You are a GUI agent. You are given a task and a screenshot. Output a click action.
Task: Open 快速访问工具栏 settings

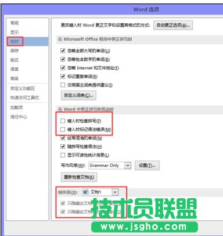click(25, 98)
